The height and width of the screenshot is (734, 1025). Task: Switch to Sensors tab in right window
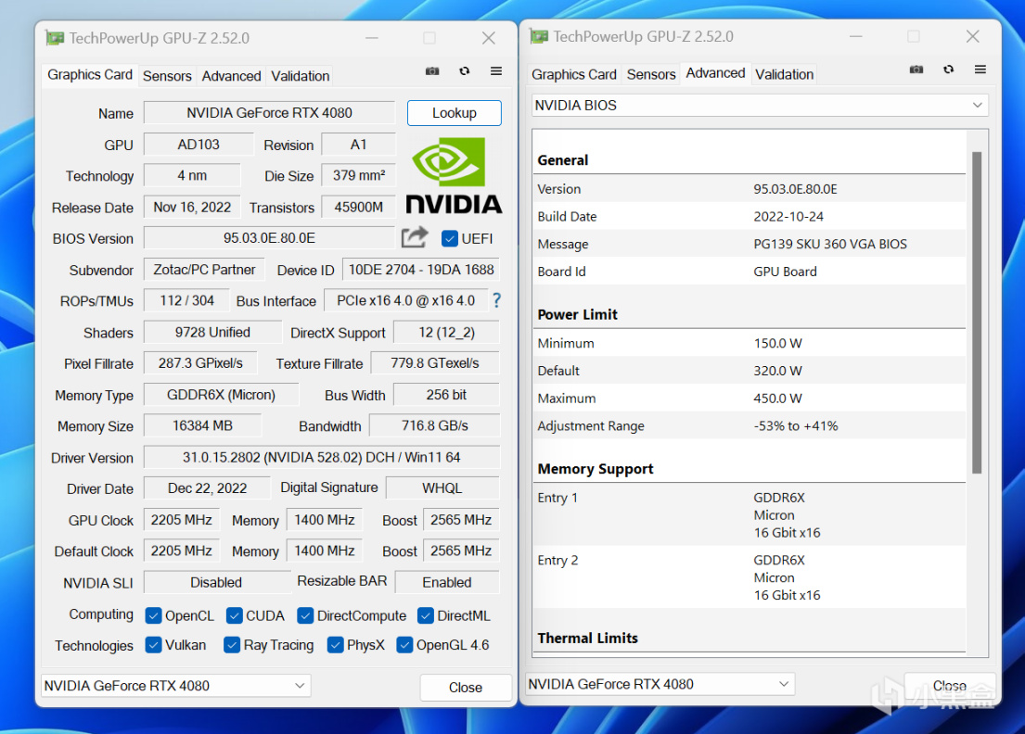(651, 74)
